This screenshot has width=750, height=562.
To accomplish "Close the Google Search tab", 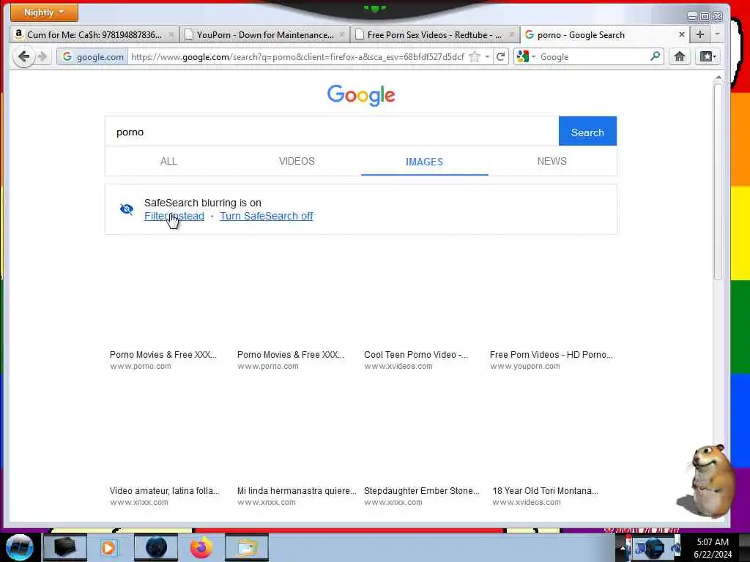I will click(x=682, y=34).
